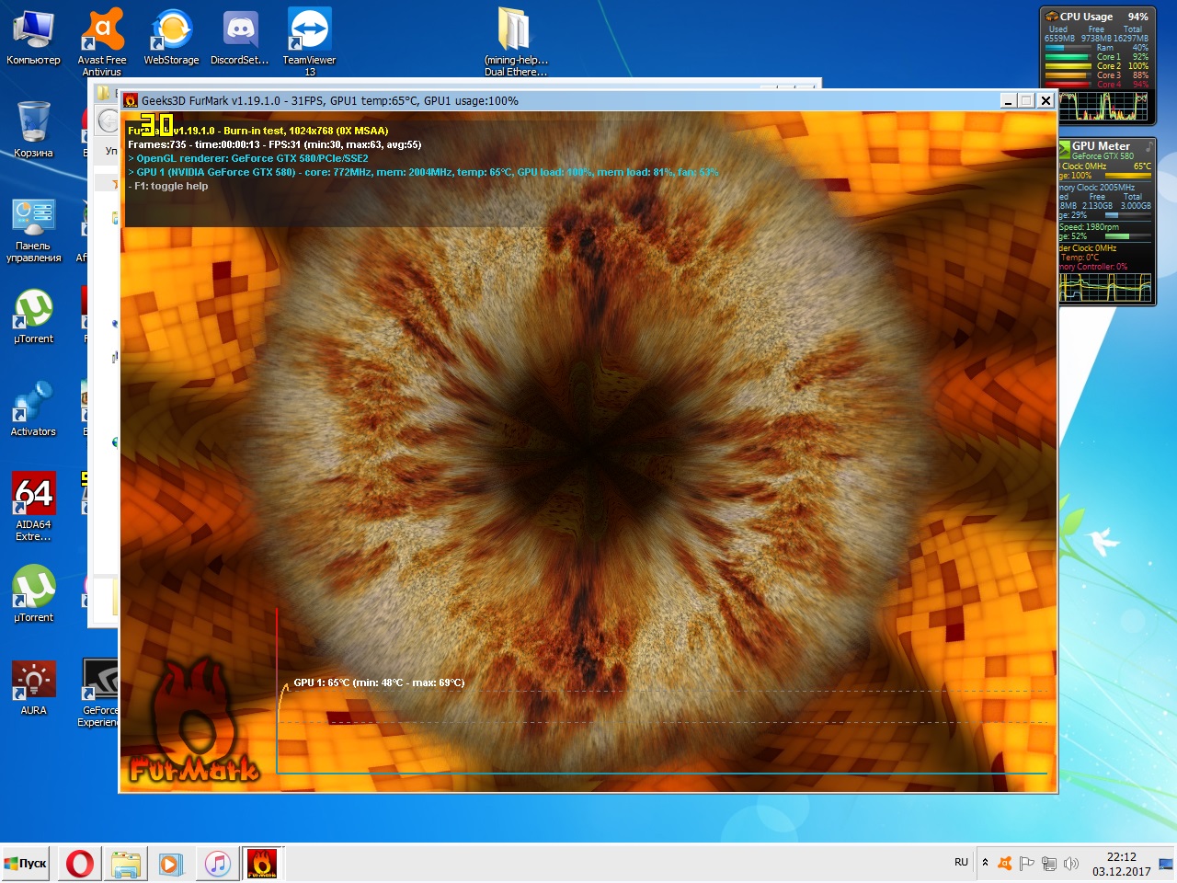Viewport: 1177px width, 883px height.
Task: Launch Avast Free Antivirus from the desktop
Action: point(102,42)
